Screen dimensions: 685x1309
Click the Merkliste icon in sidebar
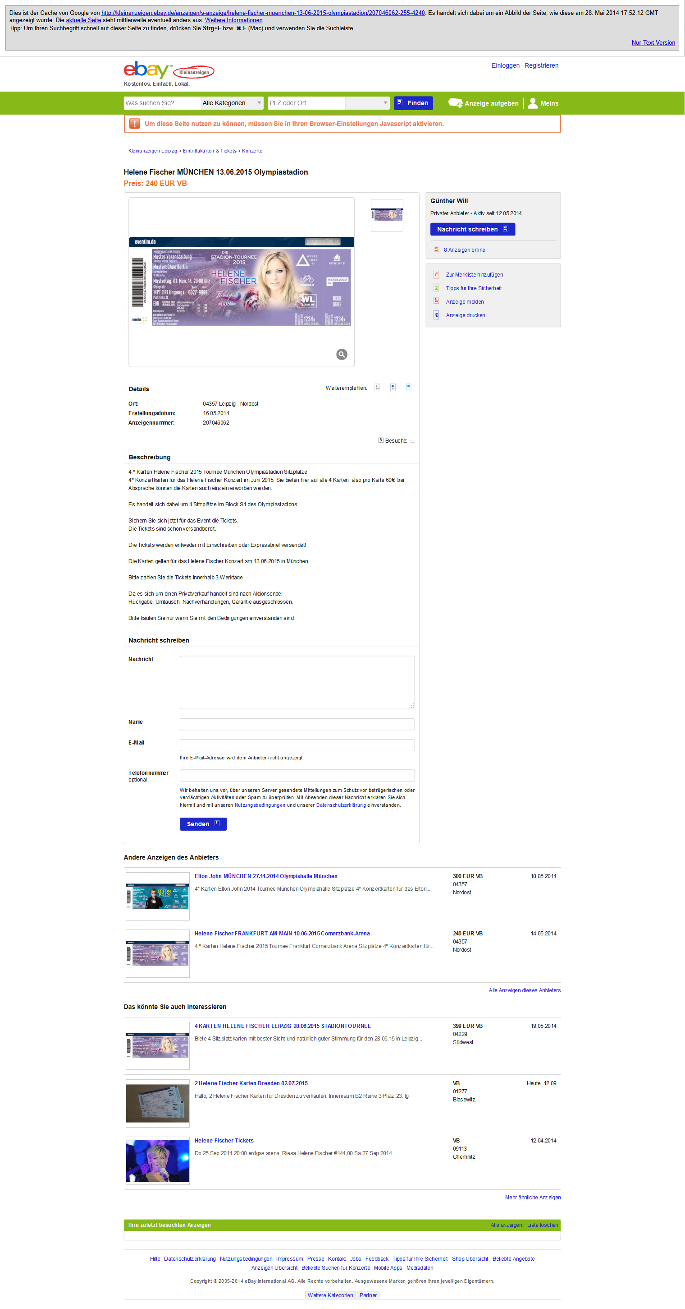click(x=436, y=274)
